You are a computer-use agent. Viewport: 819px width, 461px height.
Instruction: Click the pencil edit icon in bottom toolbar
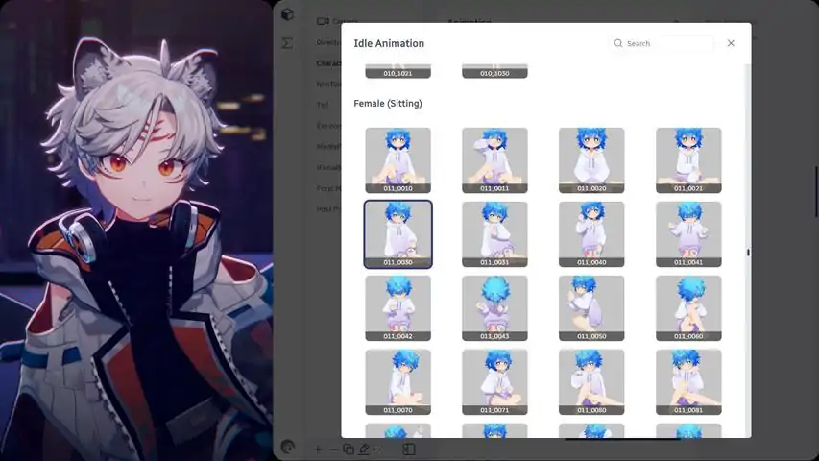pos(364,449)
